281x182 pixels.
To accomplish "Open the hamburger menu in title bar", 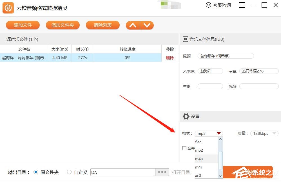I will tap(242, 5).
